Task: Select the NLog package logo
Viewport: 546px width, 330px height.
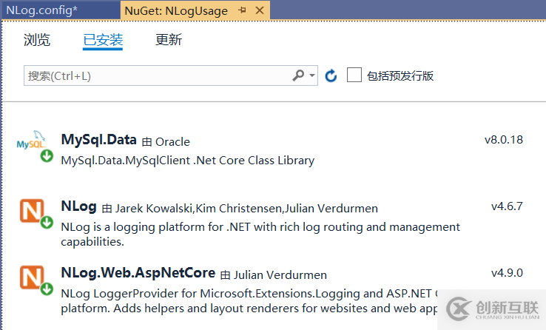Action: [32, 211]
